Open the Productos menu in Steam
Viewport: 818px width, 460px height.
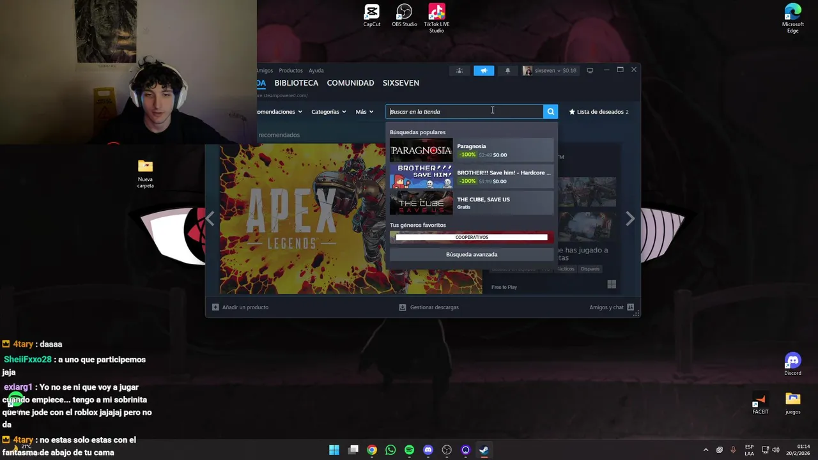(291, 70)
